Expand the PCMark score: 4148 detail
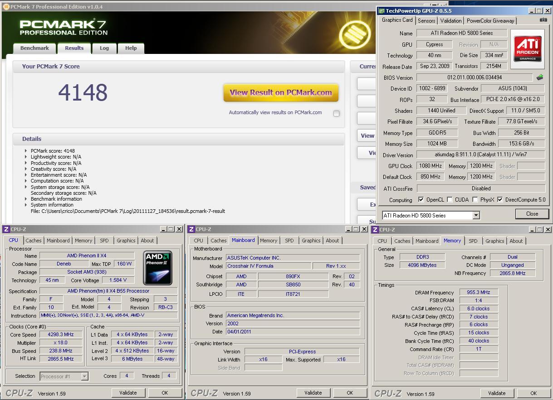The width and height of the screenshot is (553, 400). coord(26,151)
